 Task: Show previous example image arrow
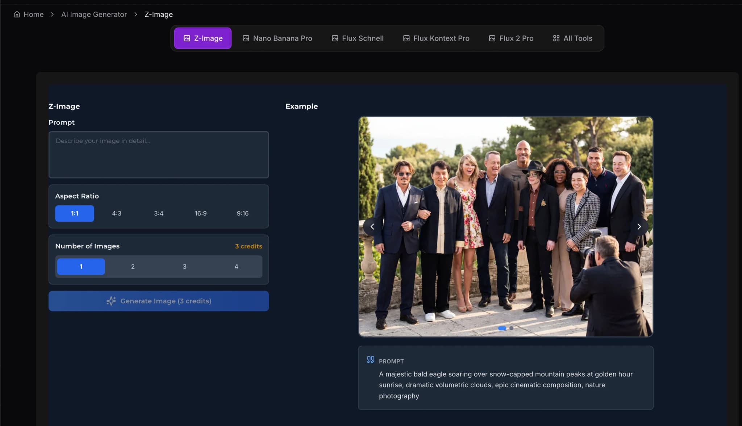pos(372,227)
